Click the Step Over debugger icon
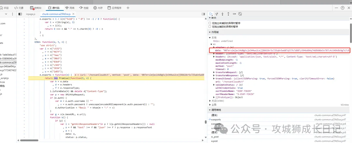The height and width of the screenshot is (143, 352). pos(216,14)
